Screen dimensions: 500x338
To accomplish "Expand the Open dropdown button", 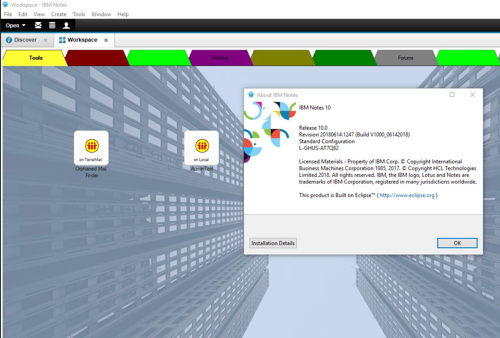I will point(15,25).
